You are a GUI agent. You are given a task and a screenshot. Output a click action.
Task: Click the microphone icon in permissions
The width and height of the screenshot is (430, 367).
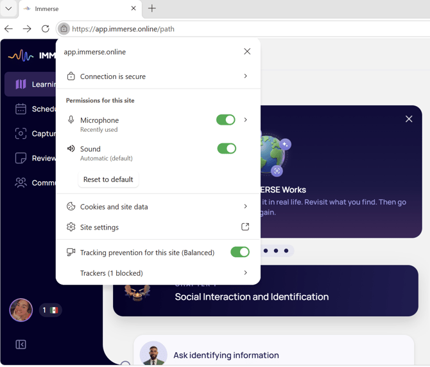click(x=71, y=120)
